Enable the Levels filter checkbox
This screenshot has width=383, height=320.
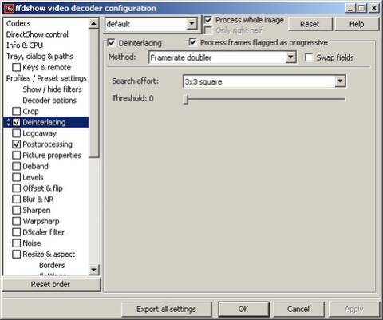click(17, 177)
